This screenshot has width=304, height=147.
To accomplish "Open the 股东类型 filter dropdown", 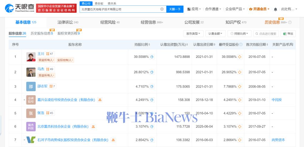I will coord(193,34).
